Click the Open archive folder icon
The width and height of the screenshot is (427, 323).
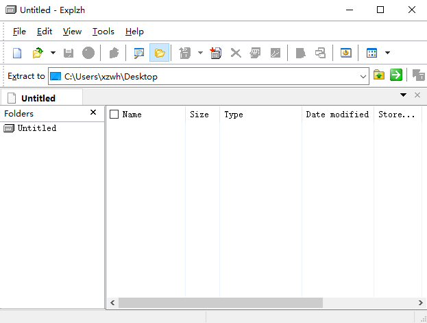(x=38, y=53)
